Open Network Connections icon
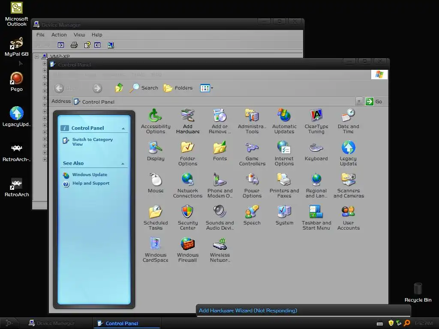This screenshot has width=439, height=329. [x=188, y=185]
